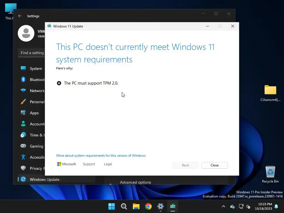
Task: Minimize the Settings window
Action: pyautogui.click(x=203, y=14)
